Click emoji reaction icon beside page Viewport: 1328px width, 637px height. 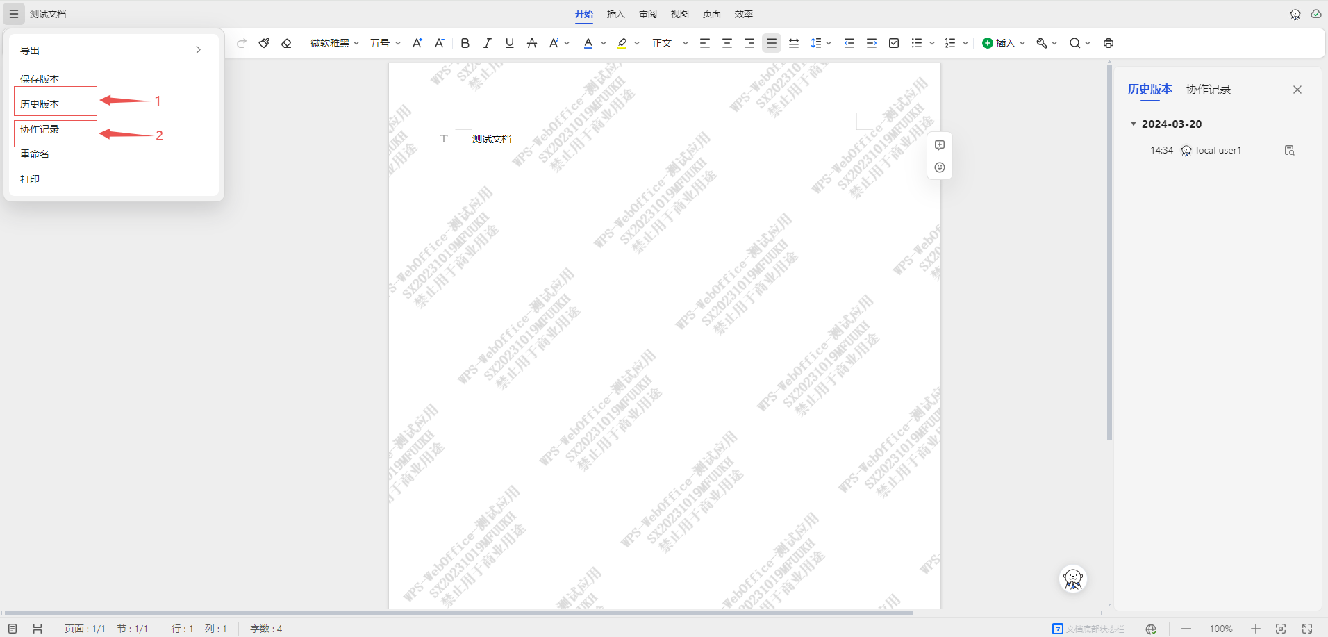[940, 167]
